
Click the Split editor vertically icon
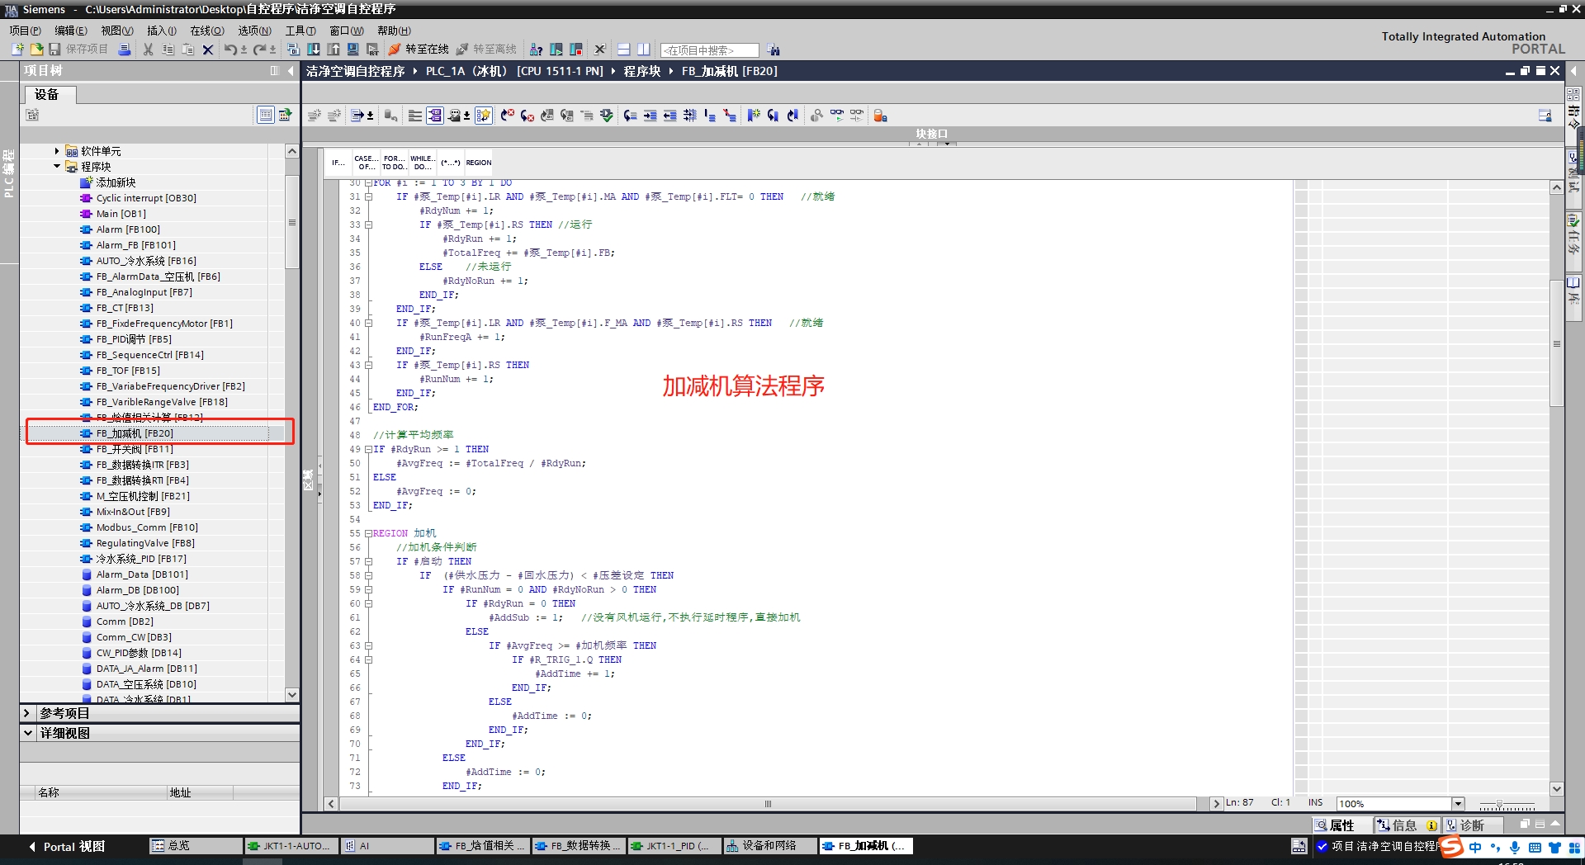644,50
